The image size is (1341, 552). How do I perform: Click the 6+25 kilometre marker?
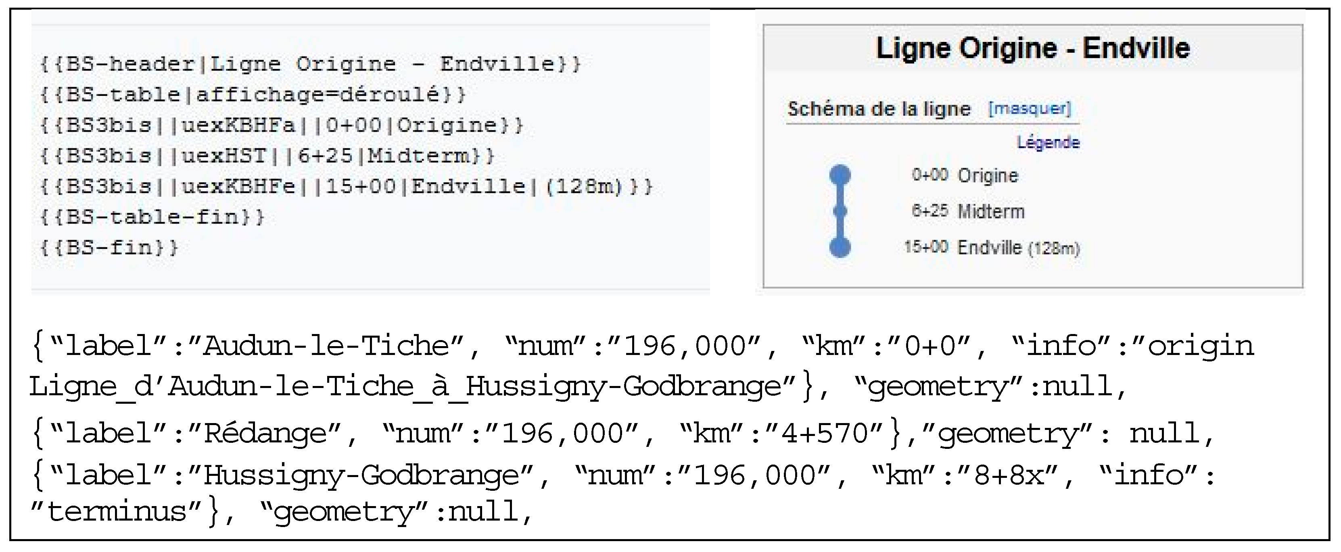click(x=930, y=210)
